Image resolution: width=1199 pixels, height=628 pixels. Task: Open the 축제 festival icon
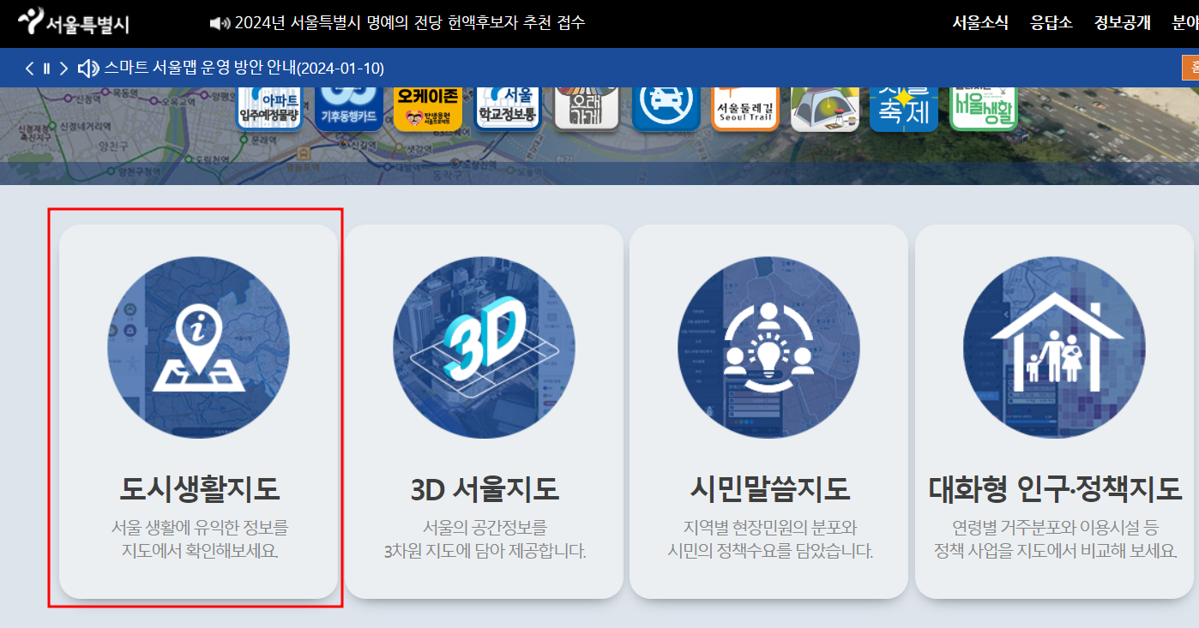point(903,108)
